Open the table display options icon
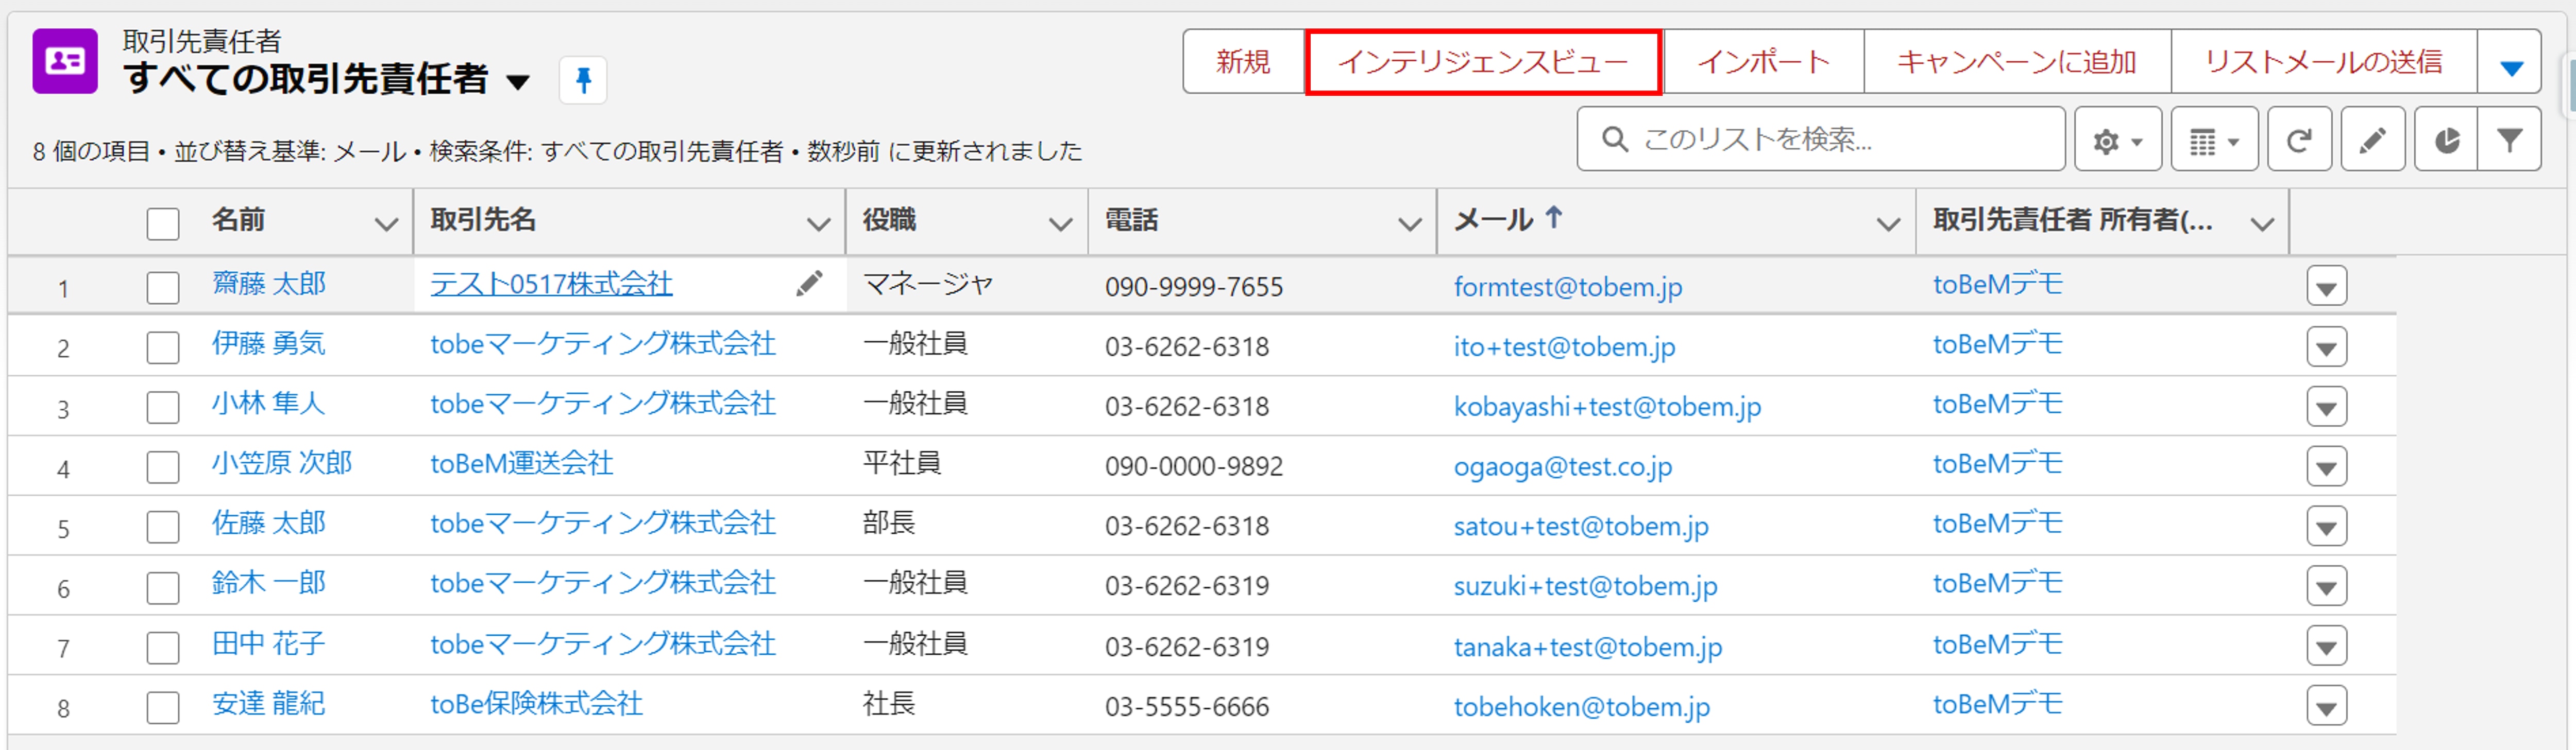Image resolution: width=2576 pixels, height=750 pixels. pyautogui.click(x=2214, y=140)
